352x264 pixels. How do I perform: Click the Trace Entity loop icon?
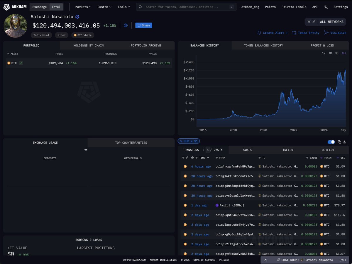click(x=294, y=33)
